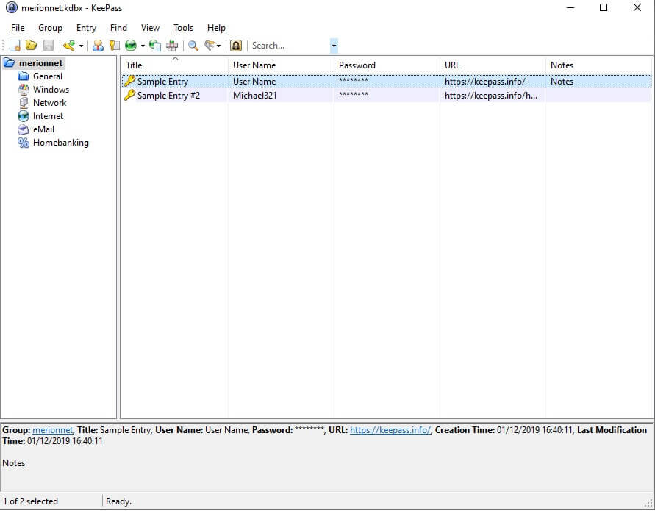Click the Michael321 user name cell
655x511 pixels.
click(x=255, y=96)
